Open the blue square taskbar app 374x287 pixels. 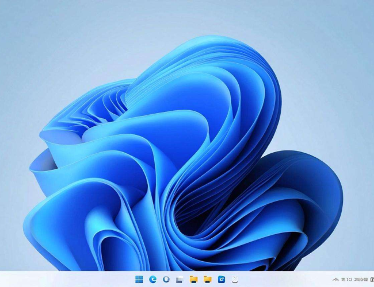point(222,280)
